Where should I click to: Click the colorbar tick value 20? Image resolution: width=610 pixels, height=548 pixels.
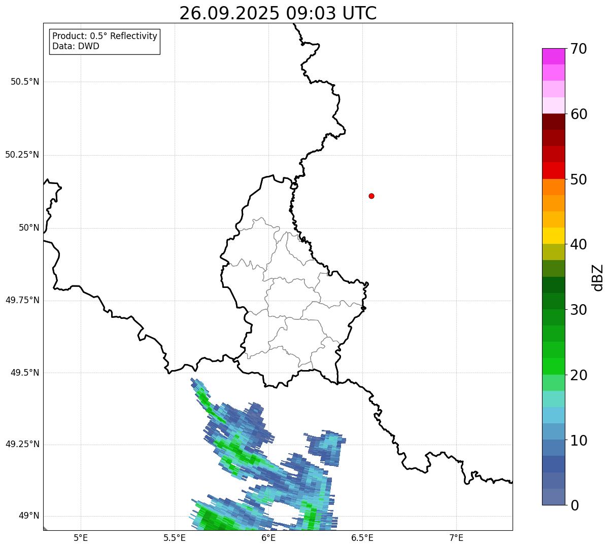579,375
